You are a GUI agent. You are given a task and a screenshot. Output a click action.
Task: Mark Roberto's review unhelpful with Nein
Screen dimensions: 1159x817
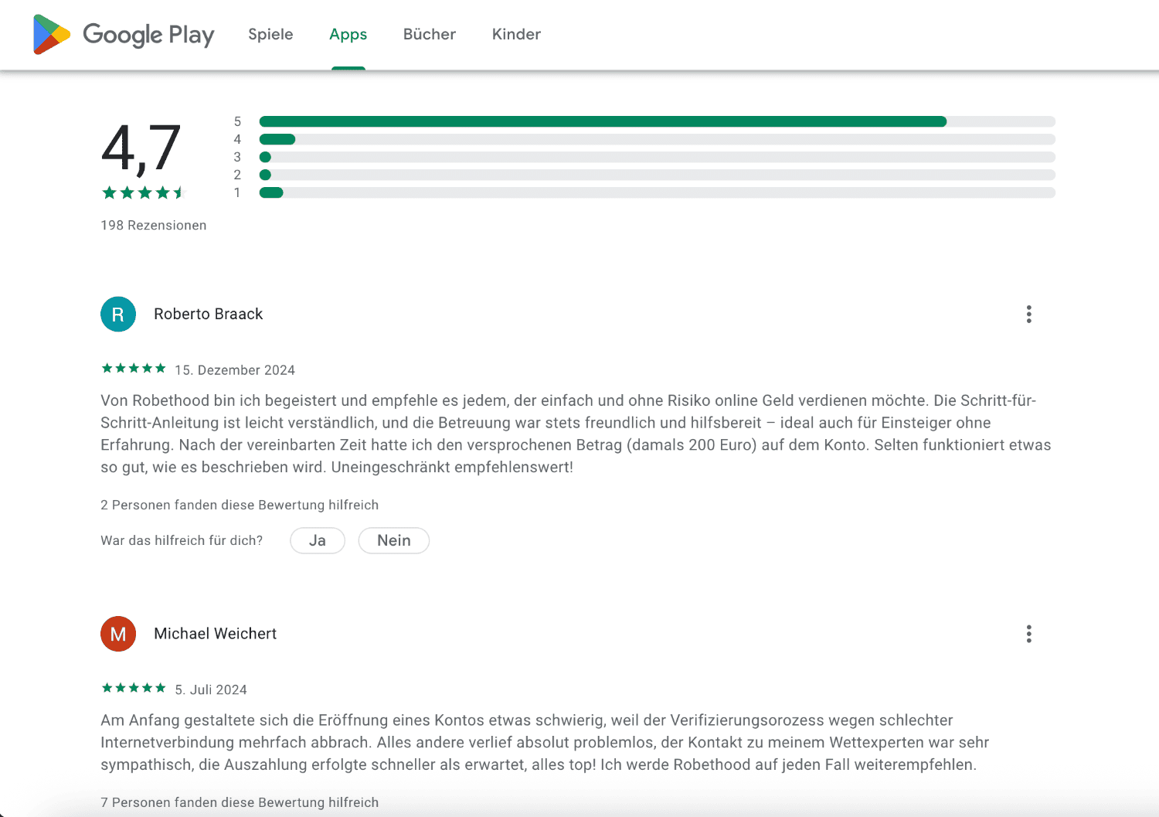(x=394, y=540)
